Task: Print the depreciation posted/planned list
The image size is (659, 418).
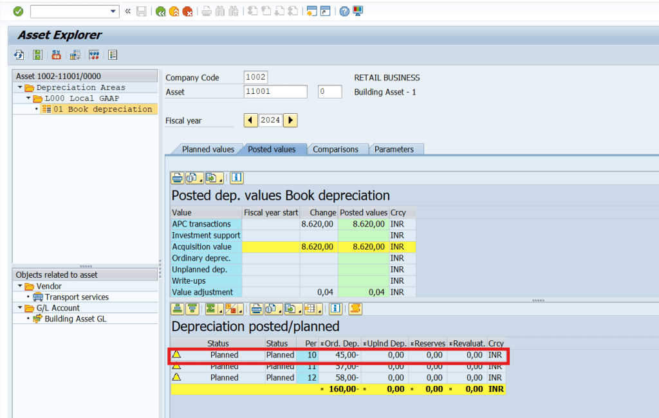Action: (257, 309)
